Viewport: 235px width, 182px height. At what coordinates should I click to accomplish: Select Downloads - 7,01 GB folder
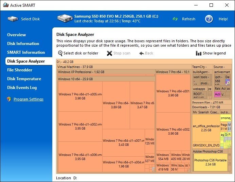212,107
